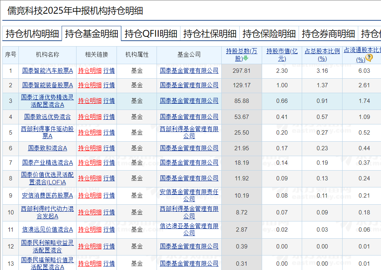Open fund 国泰致和混合A
This screenshot has width=381, height=270.
click(47, 148)
